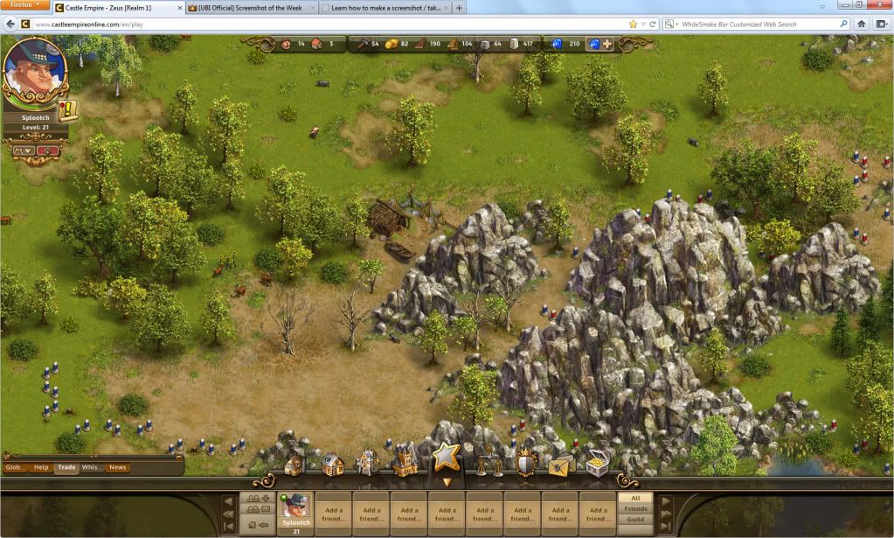The width and height of the screenshot is (894, 538).
Task: Open the Firefox menu dropdown
Action: pos(25,6)
